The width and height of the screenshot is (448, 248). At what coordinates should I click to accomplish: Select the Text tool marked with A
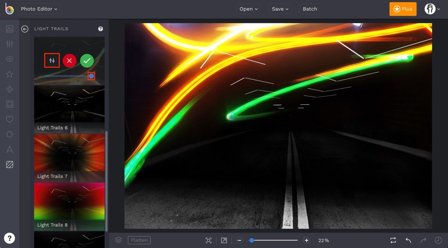[9, 150]
